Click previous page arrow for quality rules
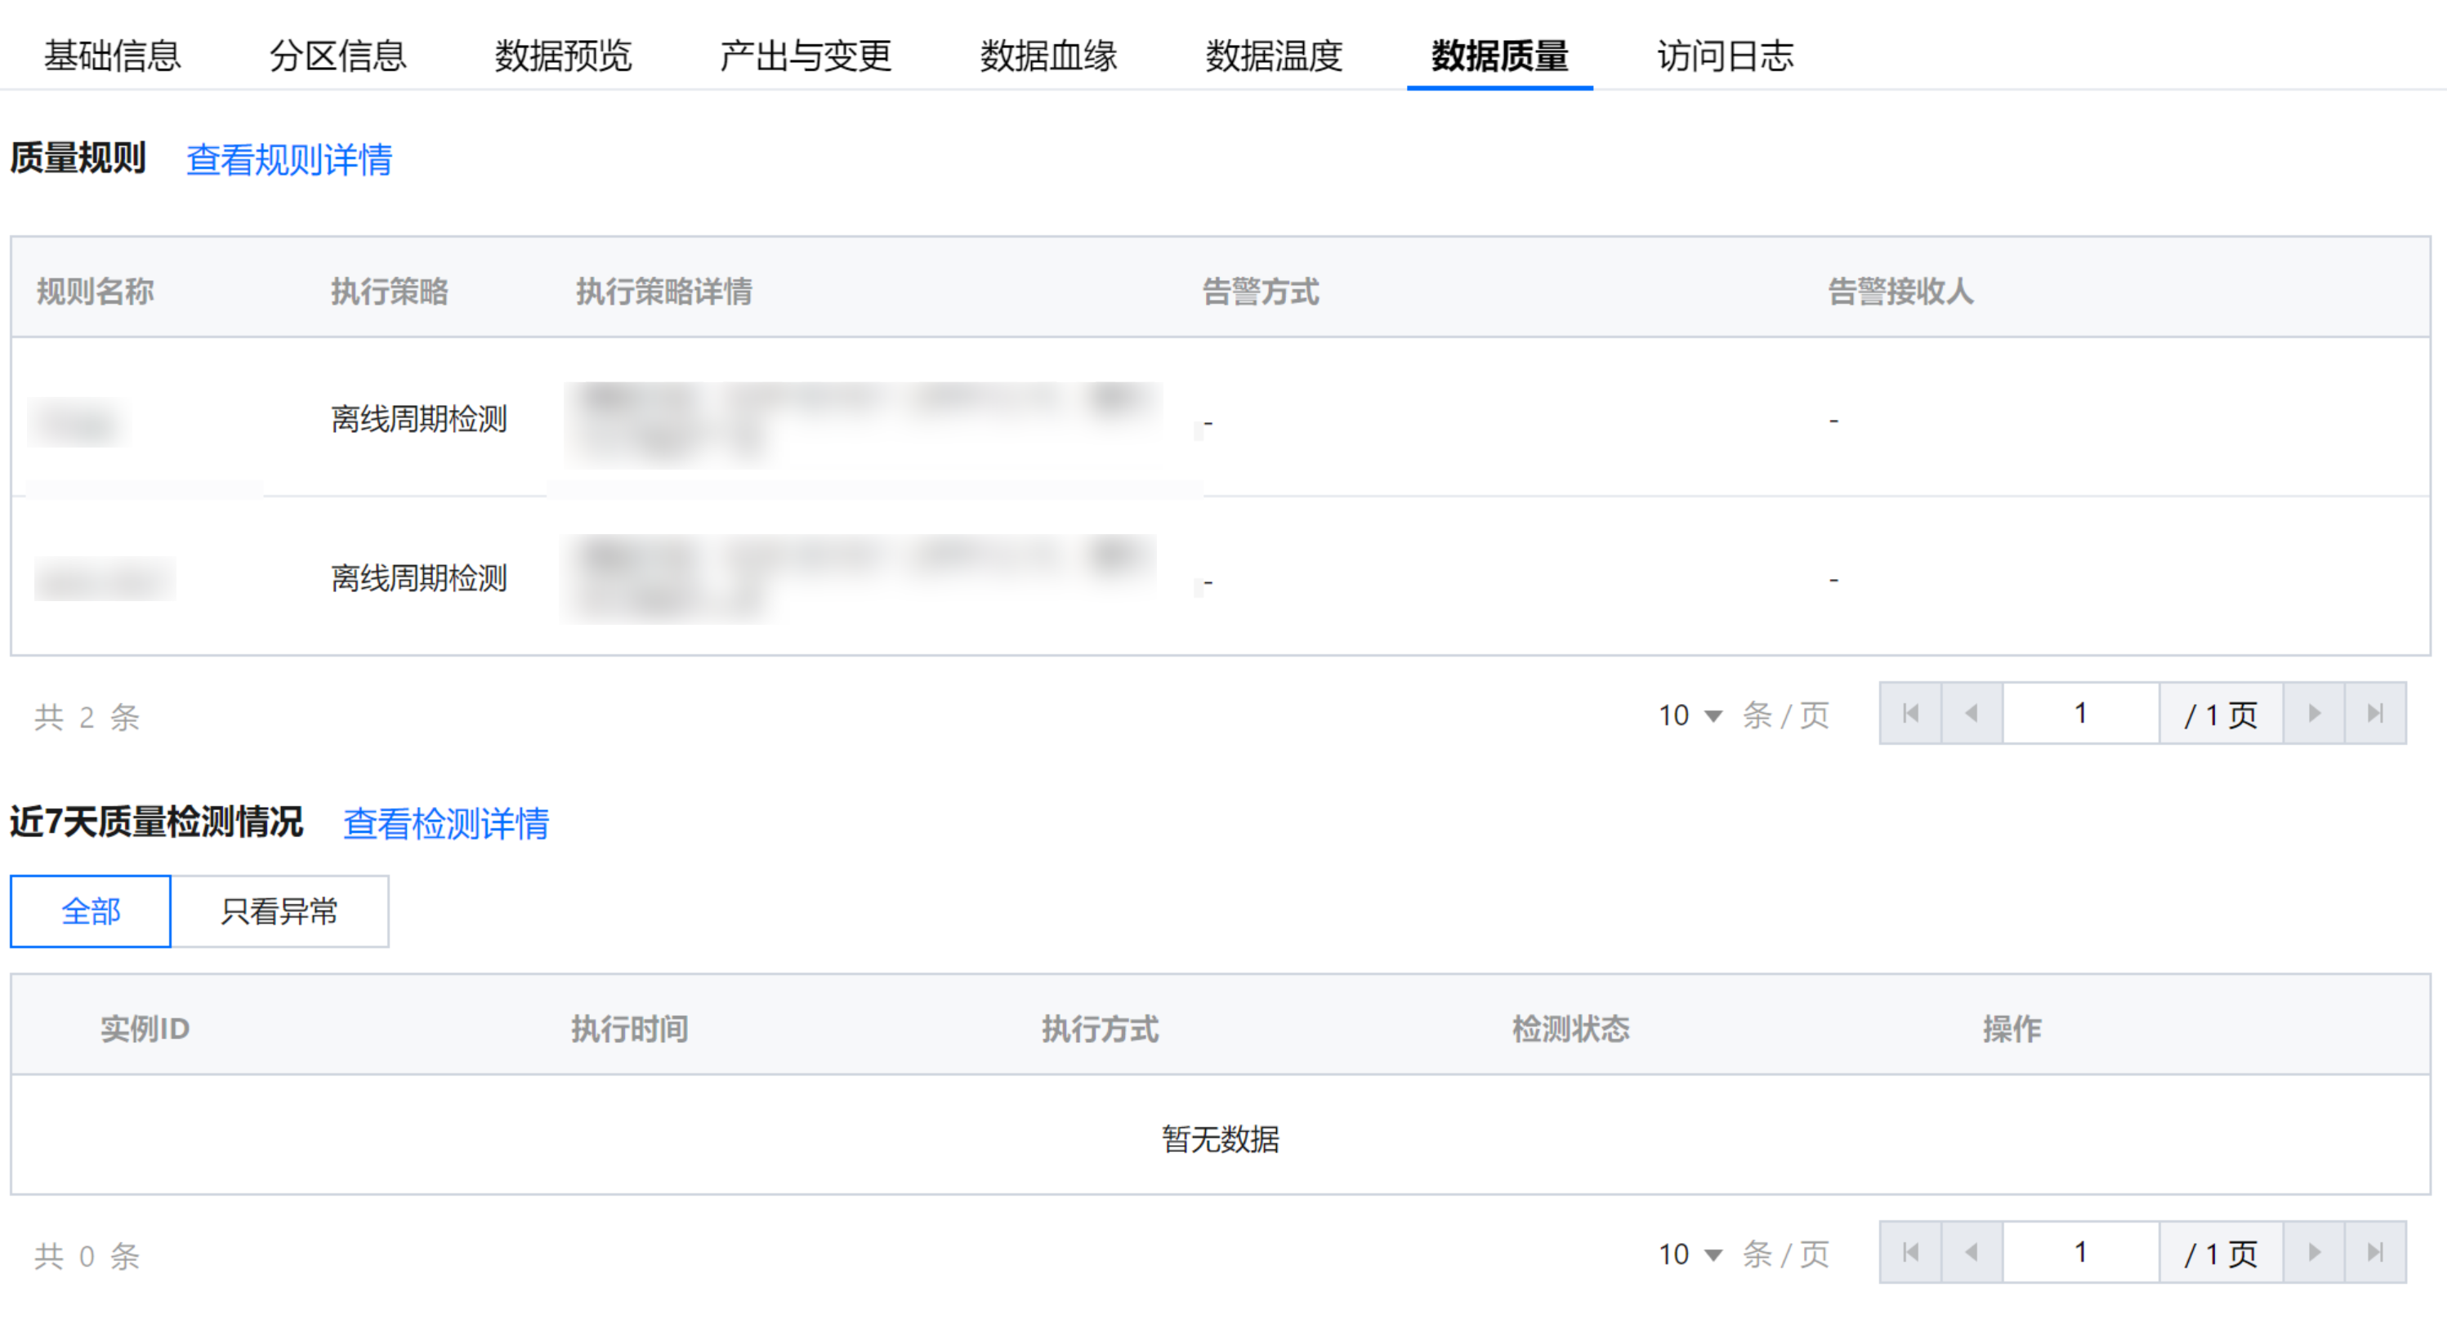 point(1972,713)
